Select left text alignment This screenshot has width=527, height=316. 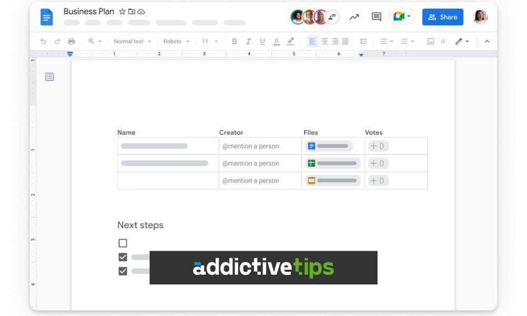pyautogui.click(x=312, y=41)
